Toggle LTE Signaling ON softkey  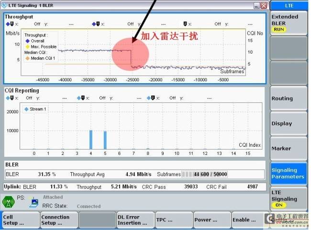[x=289, y=198]
